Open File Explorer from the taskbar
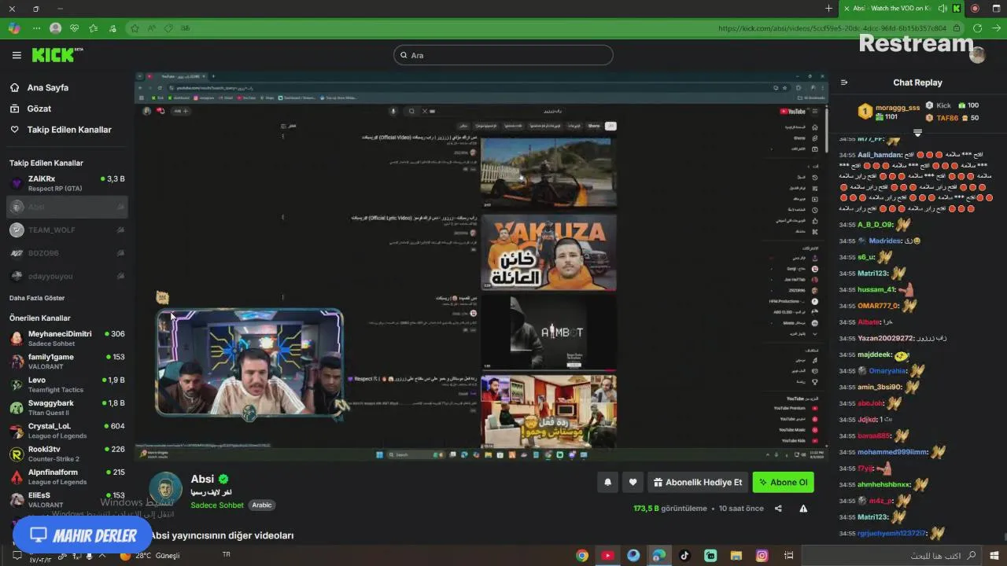This screenshot has height=566, width=1007. (736, 556)
